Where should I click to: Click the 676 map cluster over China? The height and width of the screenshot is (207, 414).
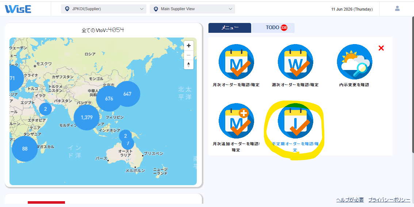[109, 99]
